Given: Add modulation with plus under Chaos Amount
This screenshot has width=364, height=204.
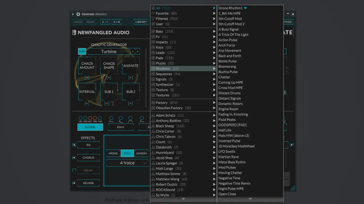Looking at the screenshot, I should click(x=87, y=78).
